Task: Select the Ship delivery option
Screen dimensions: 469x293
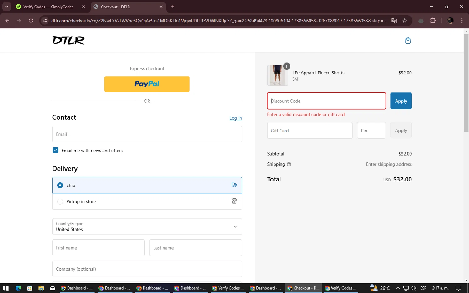Action: pyautogui.click(x=147, y=185)
